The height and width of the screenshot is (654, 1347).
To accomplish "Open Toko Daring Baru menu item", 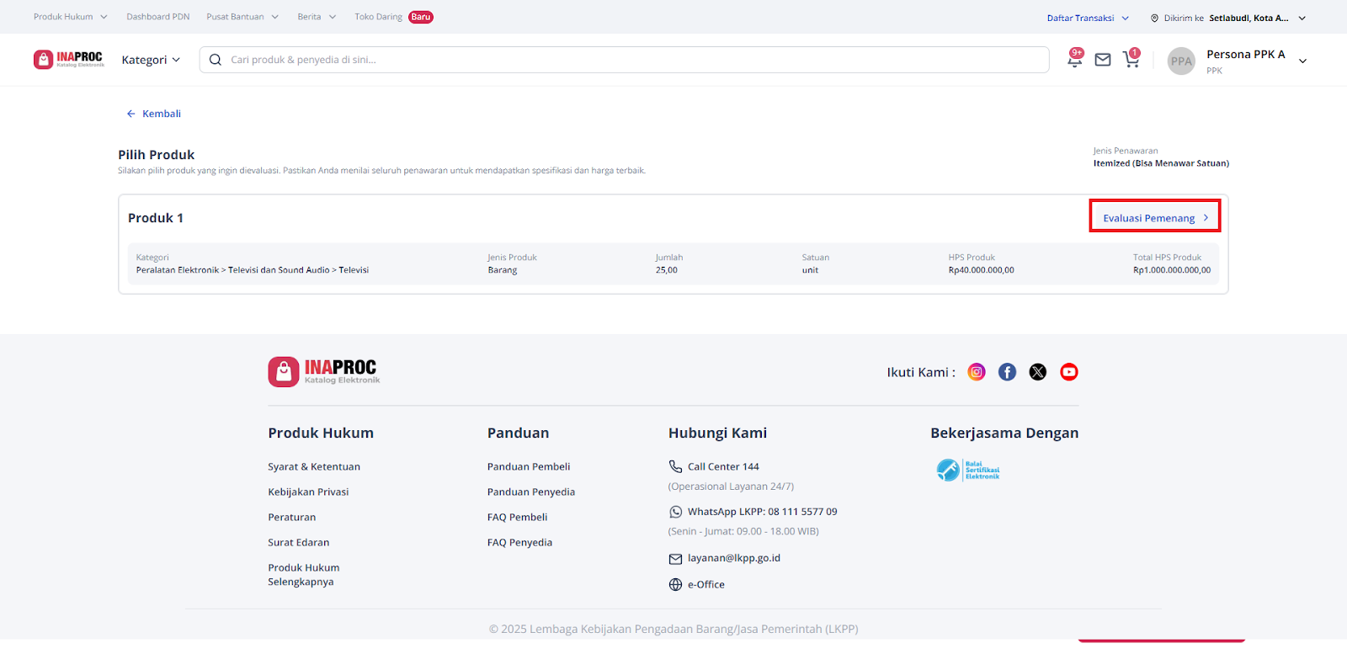I will click(x=394, y=17).
